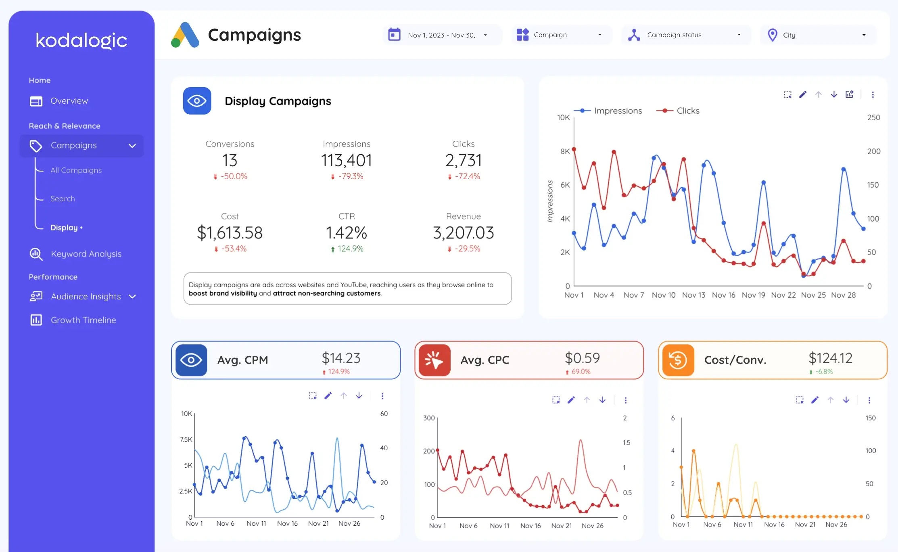Open three-dot menu on Impressions/Clicks chart
Image resolution: width=898 pixels, height=552 pixels.
tap(873, 94)
